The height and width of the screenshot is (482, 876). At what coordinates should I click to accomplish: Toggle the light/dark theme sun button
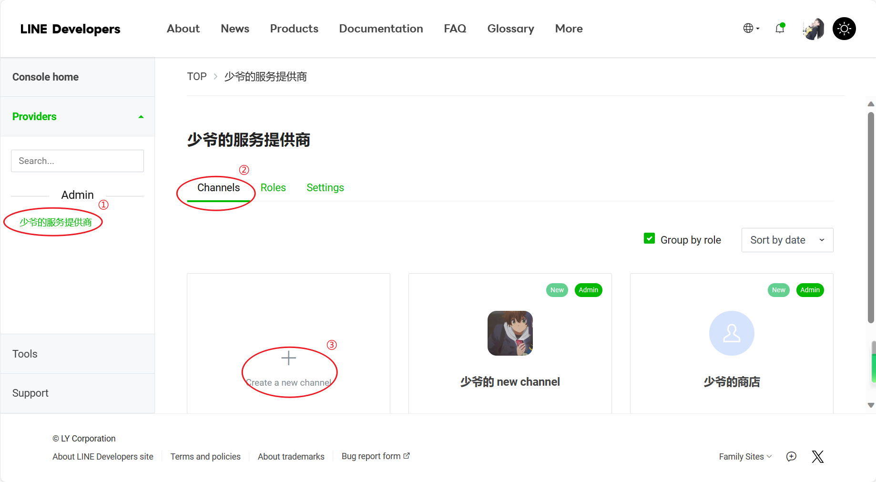844,29
